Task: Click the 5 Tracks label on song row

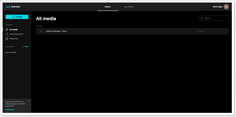Action: 200,31
